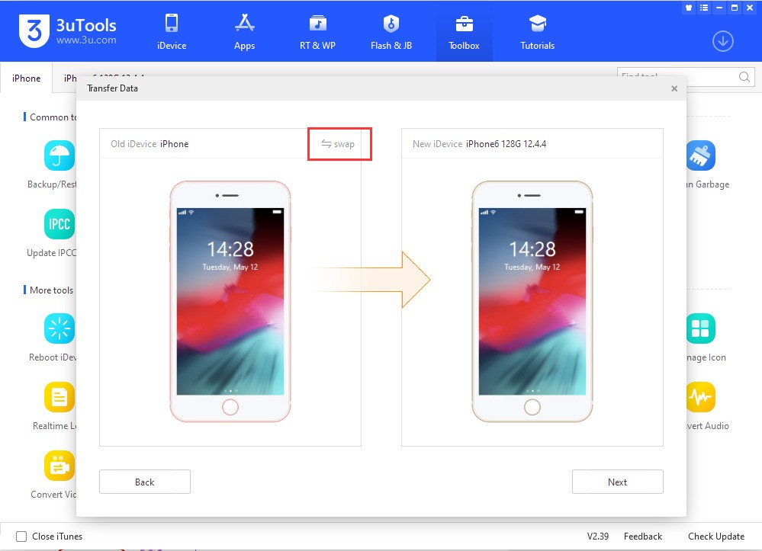Open the Apps section
762x551 pixels.
coord(244,32)
